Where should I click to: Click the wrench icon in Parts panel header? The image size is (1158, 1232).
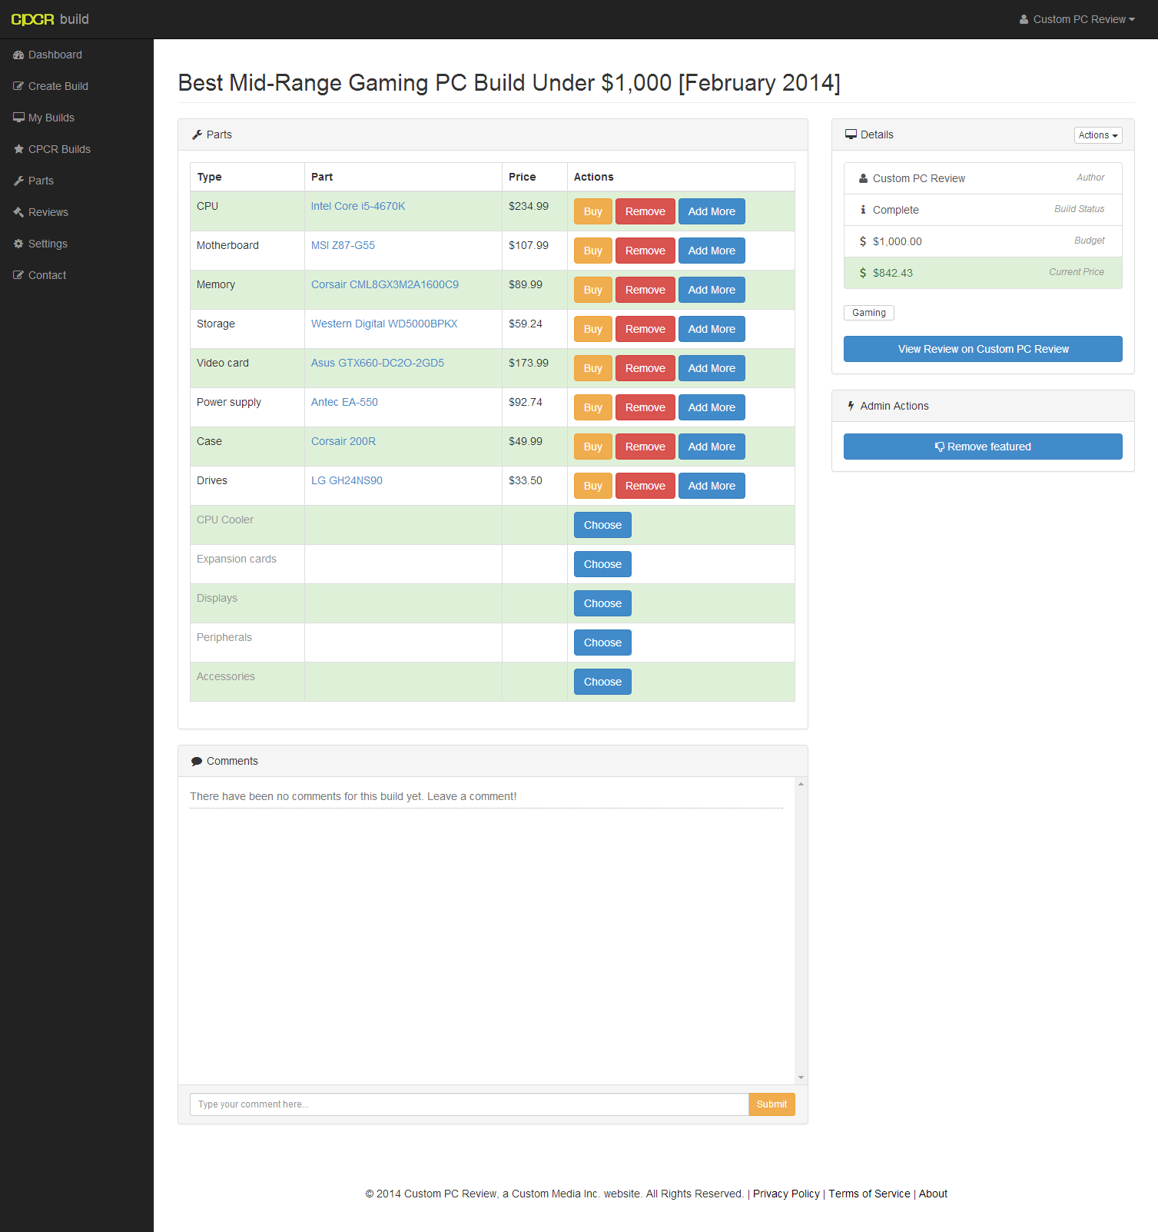(197, 134)
